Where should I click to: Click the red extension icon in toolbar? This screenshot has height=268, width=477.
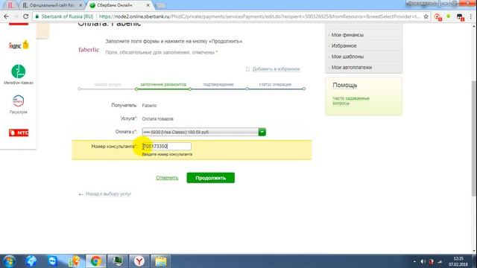pos(437,17)
